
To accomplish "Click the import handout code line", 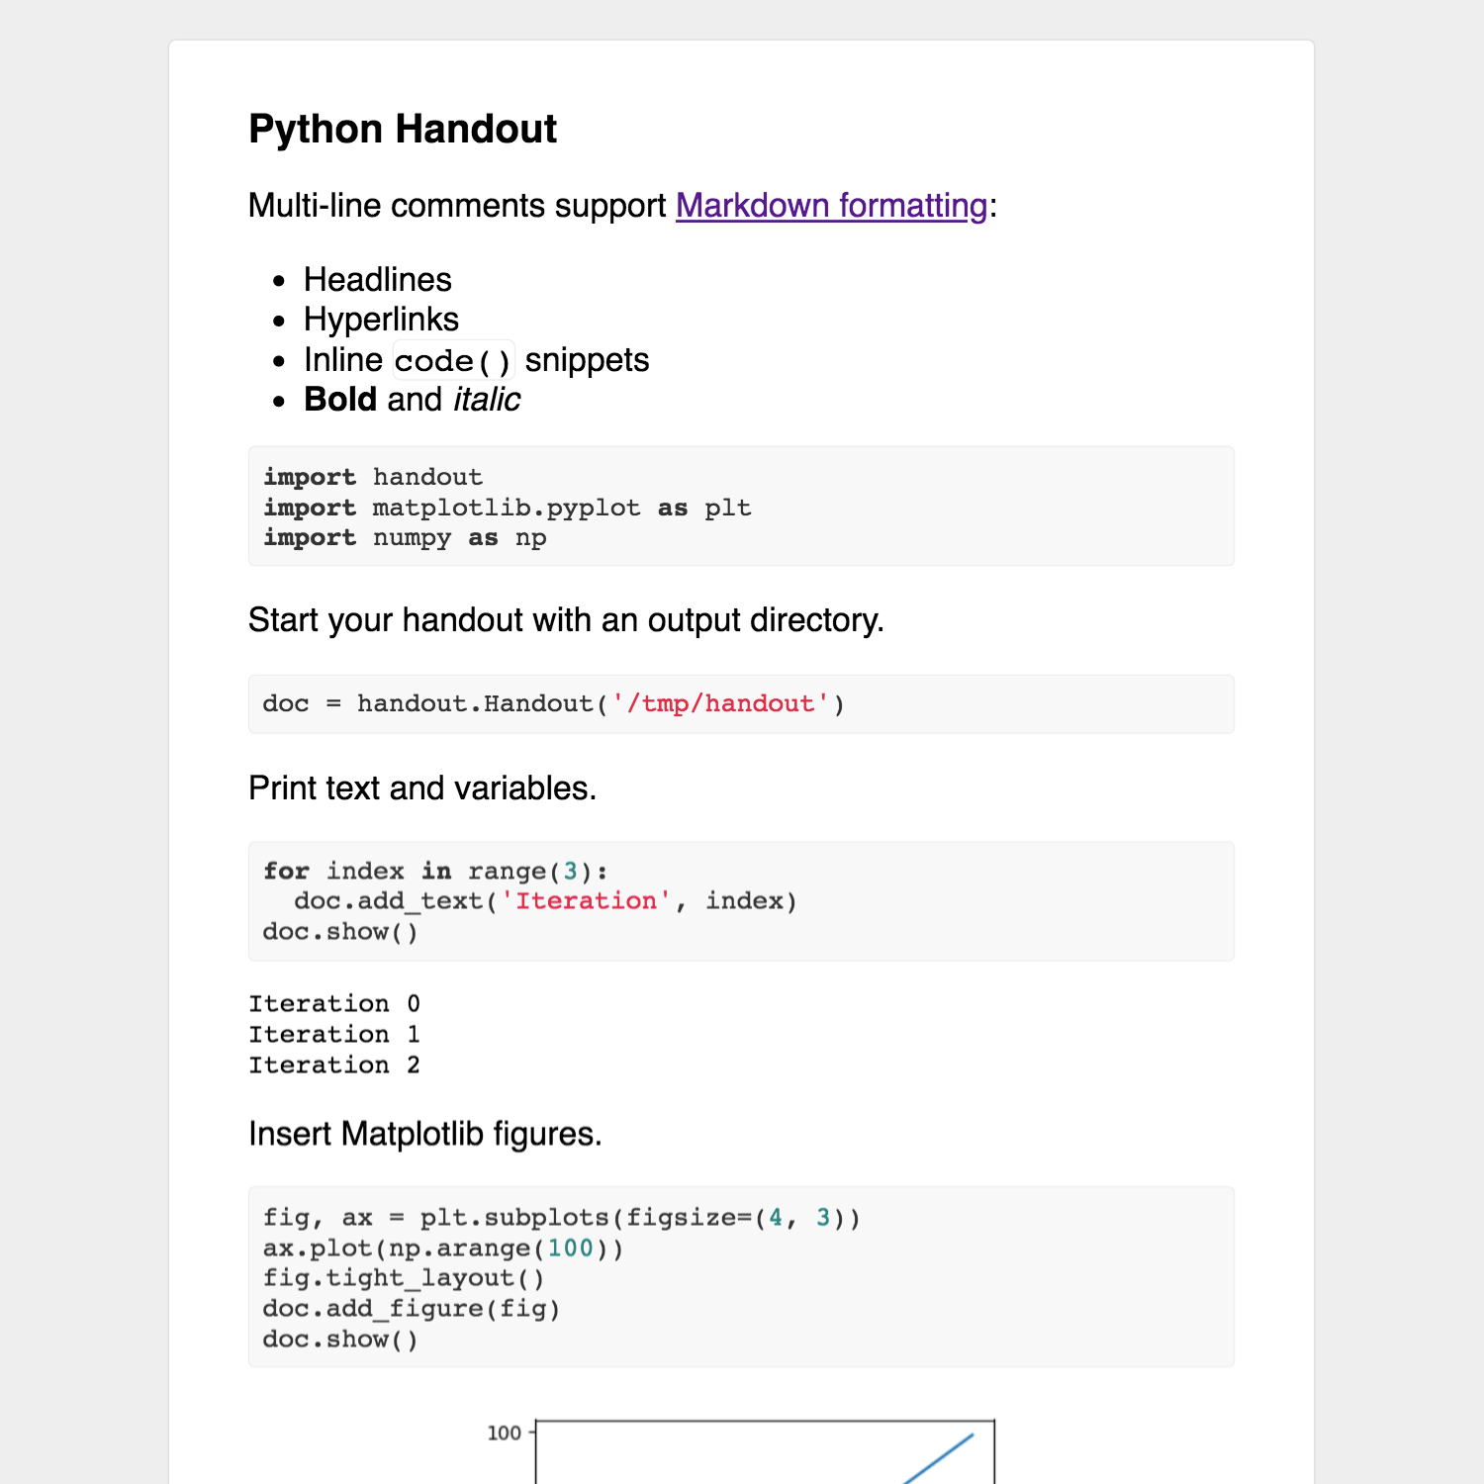I will pos(373,477).
